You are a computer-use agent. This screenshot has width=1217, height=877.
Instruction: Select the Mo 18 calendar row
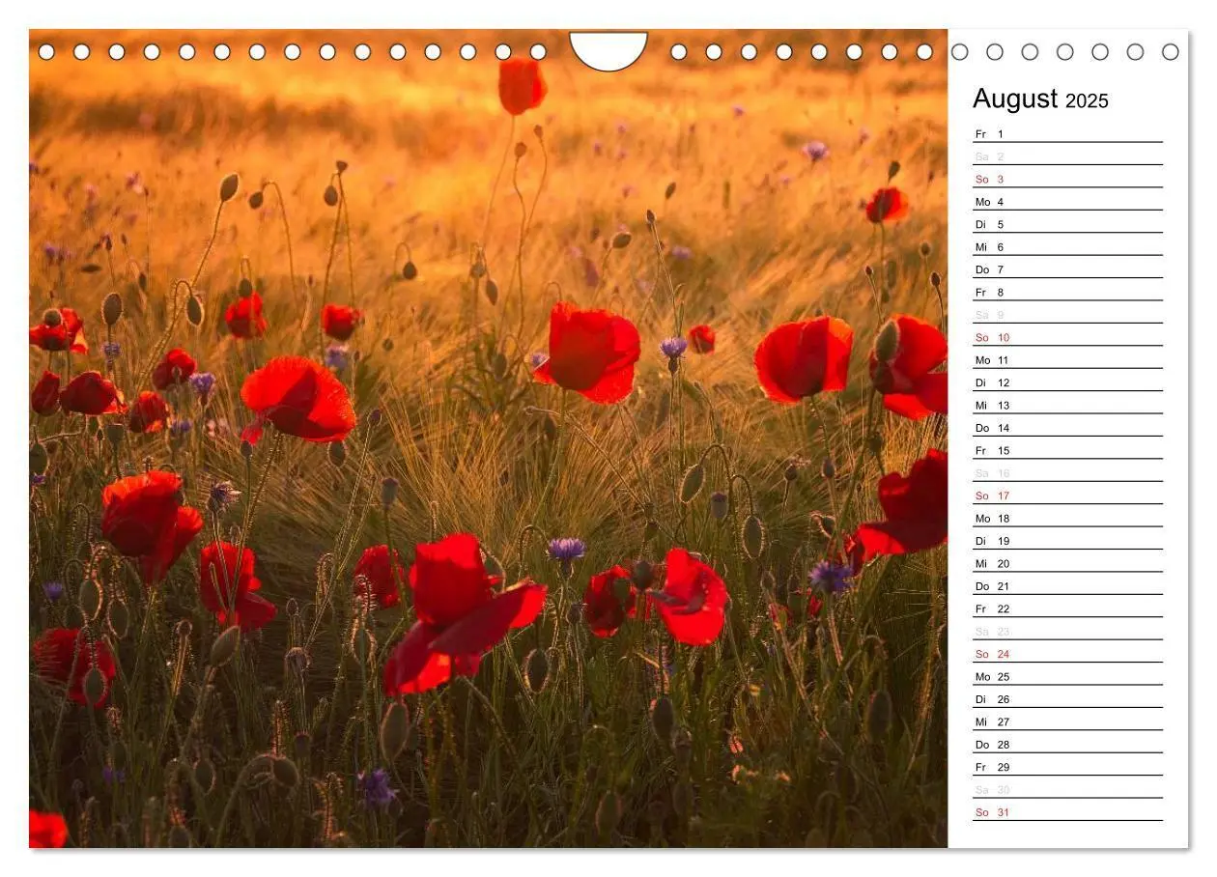click(1067, 517)
